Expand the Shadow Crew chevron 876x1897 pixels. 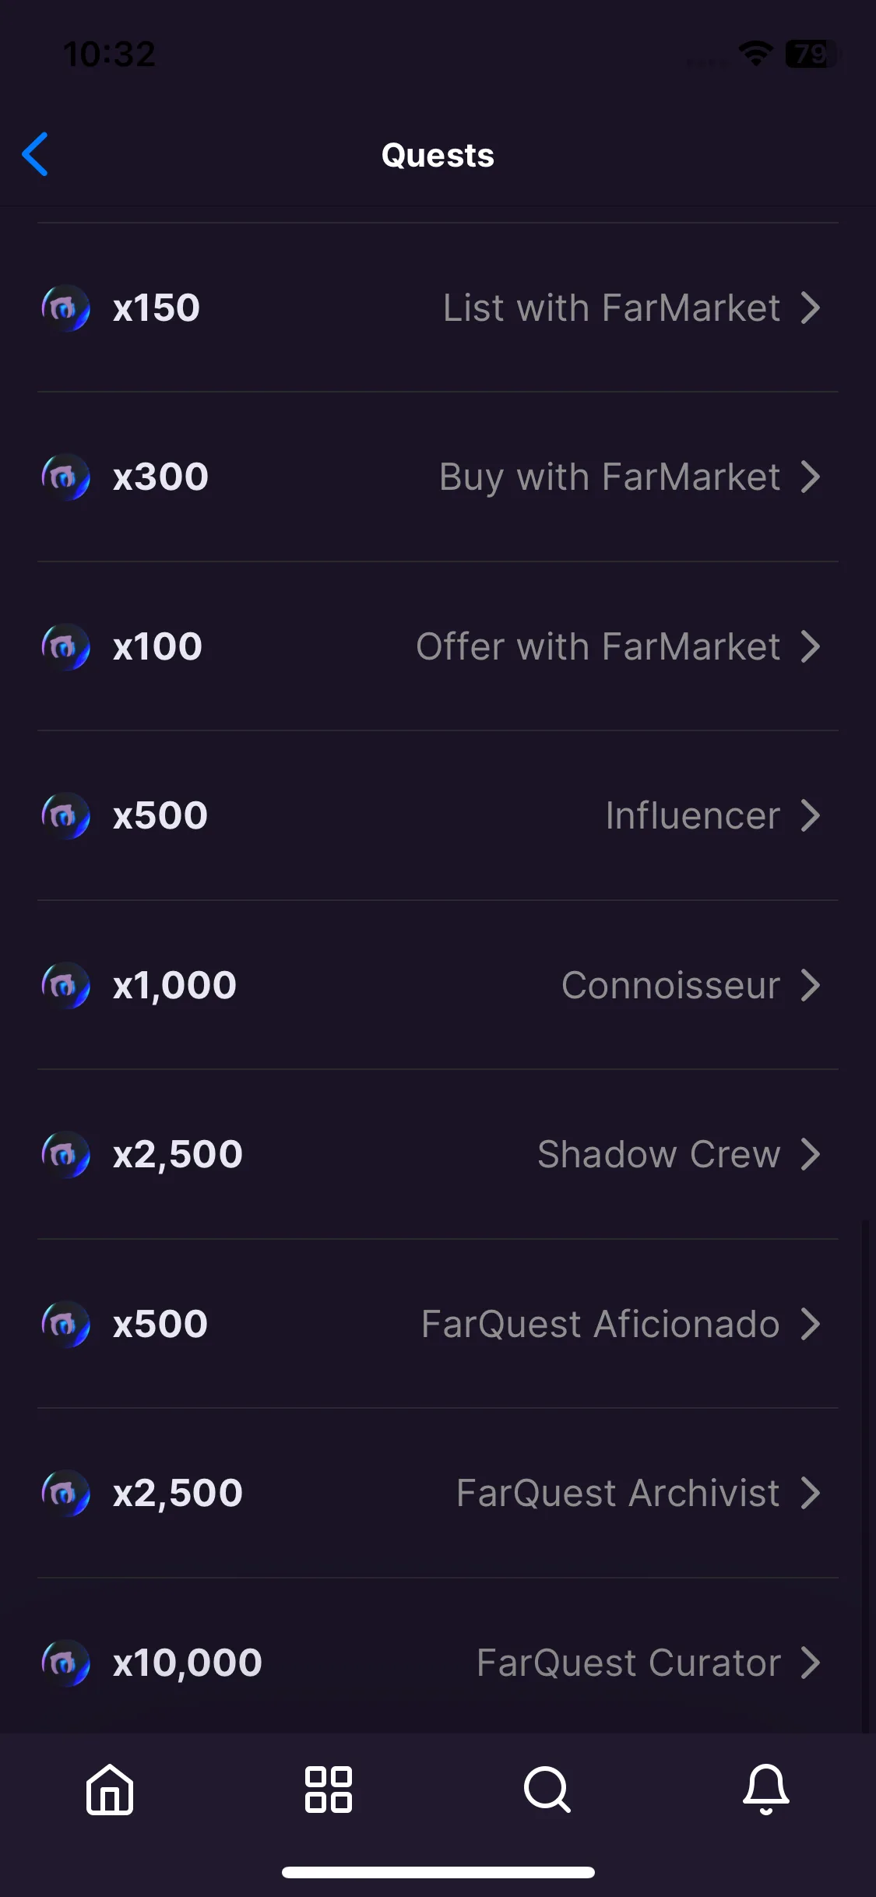pos(811,1155)
